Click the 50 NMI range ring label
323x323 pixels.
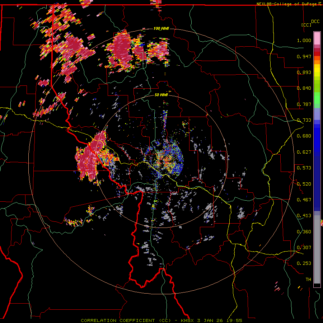click(x=161, y=95)
